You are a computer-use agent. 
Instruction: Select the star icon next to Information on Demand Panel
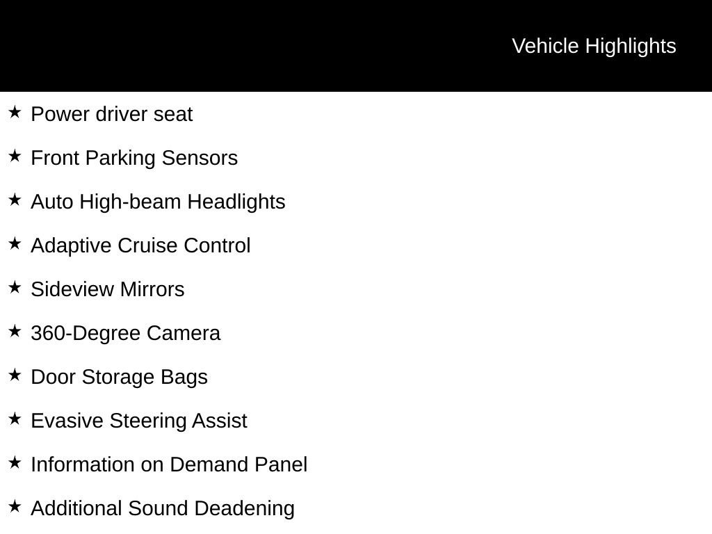[x=15, y=462]
